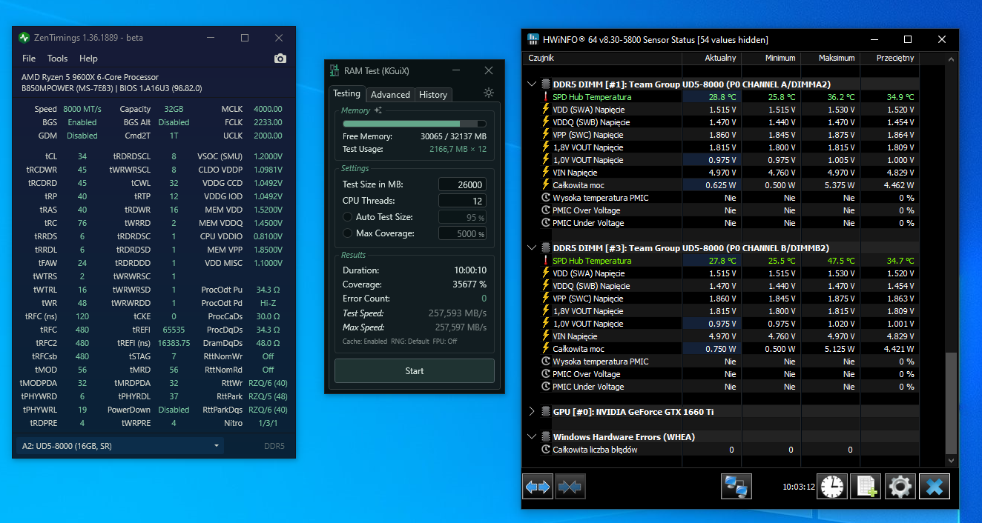This screenshot has width=982, height=523.
Task: Click the HWiNFO expand columns arrows icon
Action: point(537,487)
